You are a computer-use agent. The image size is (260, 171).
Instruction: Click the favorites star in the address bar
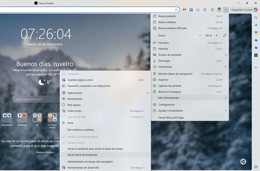pyautogui.click(x=176, y=10)
